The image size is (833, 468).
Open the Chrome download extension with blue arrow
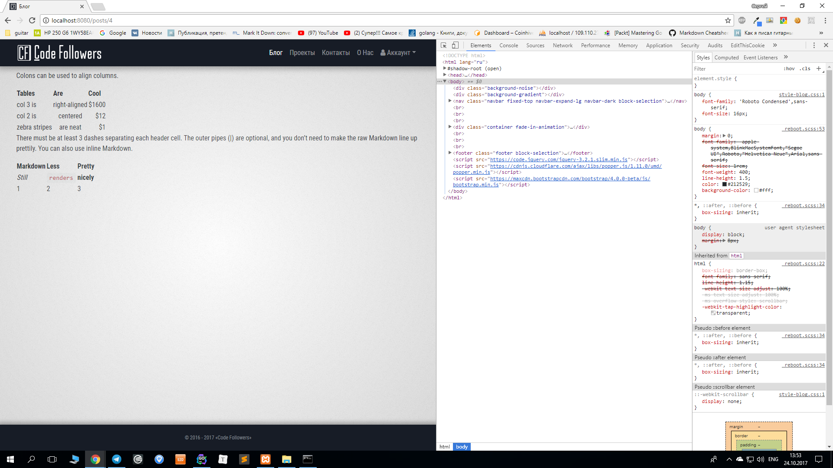784,20
